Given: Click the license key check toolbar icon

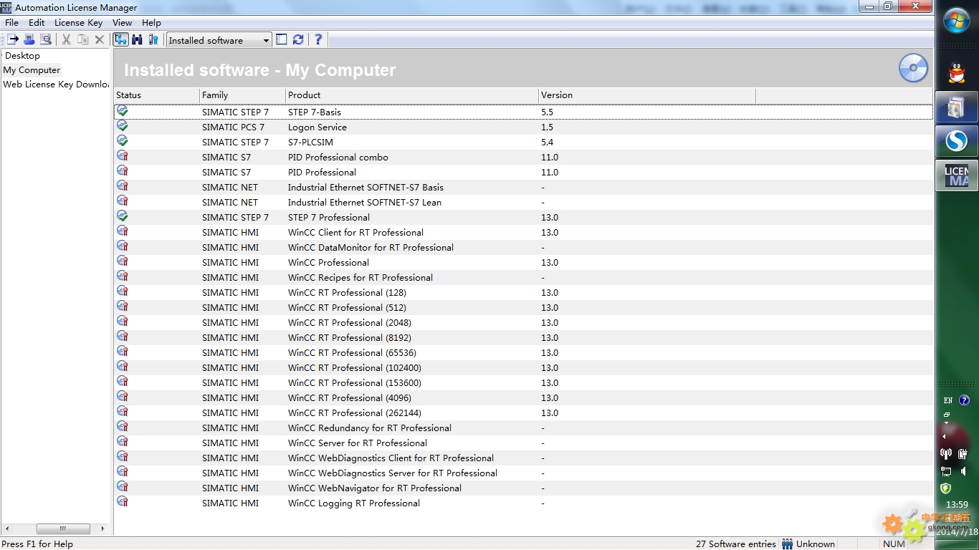Looking at the screenshot, I should point(153,40).
